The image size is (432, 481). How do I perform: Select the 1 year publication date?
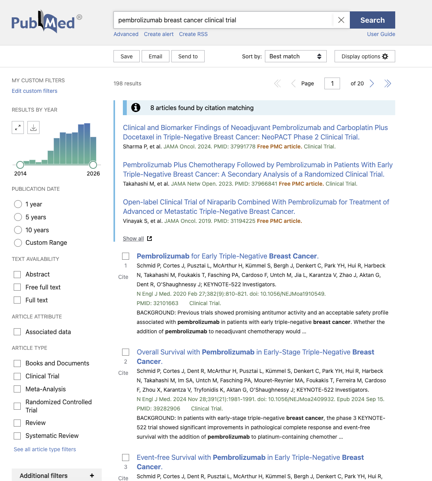pos(18,204)
